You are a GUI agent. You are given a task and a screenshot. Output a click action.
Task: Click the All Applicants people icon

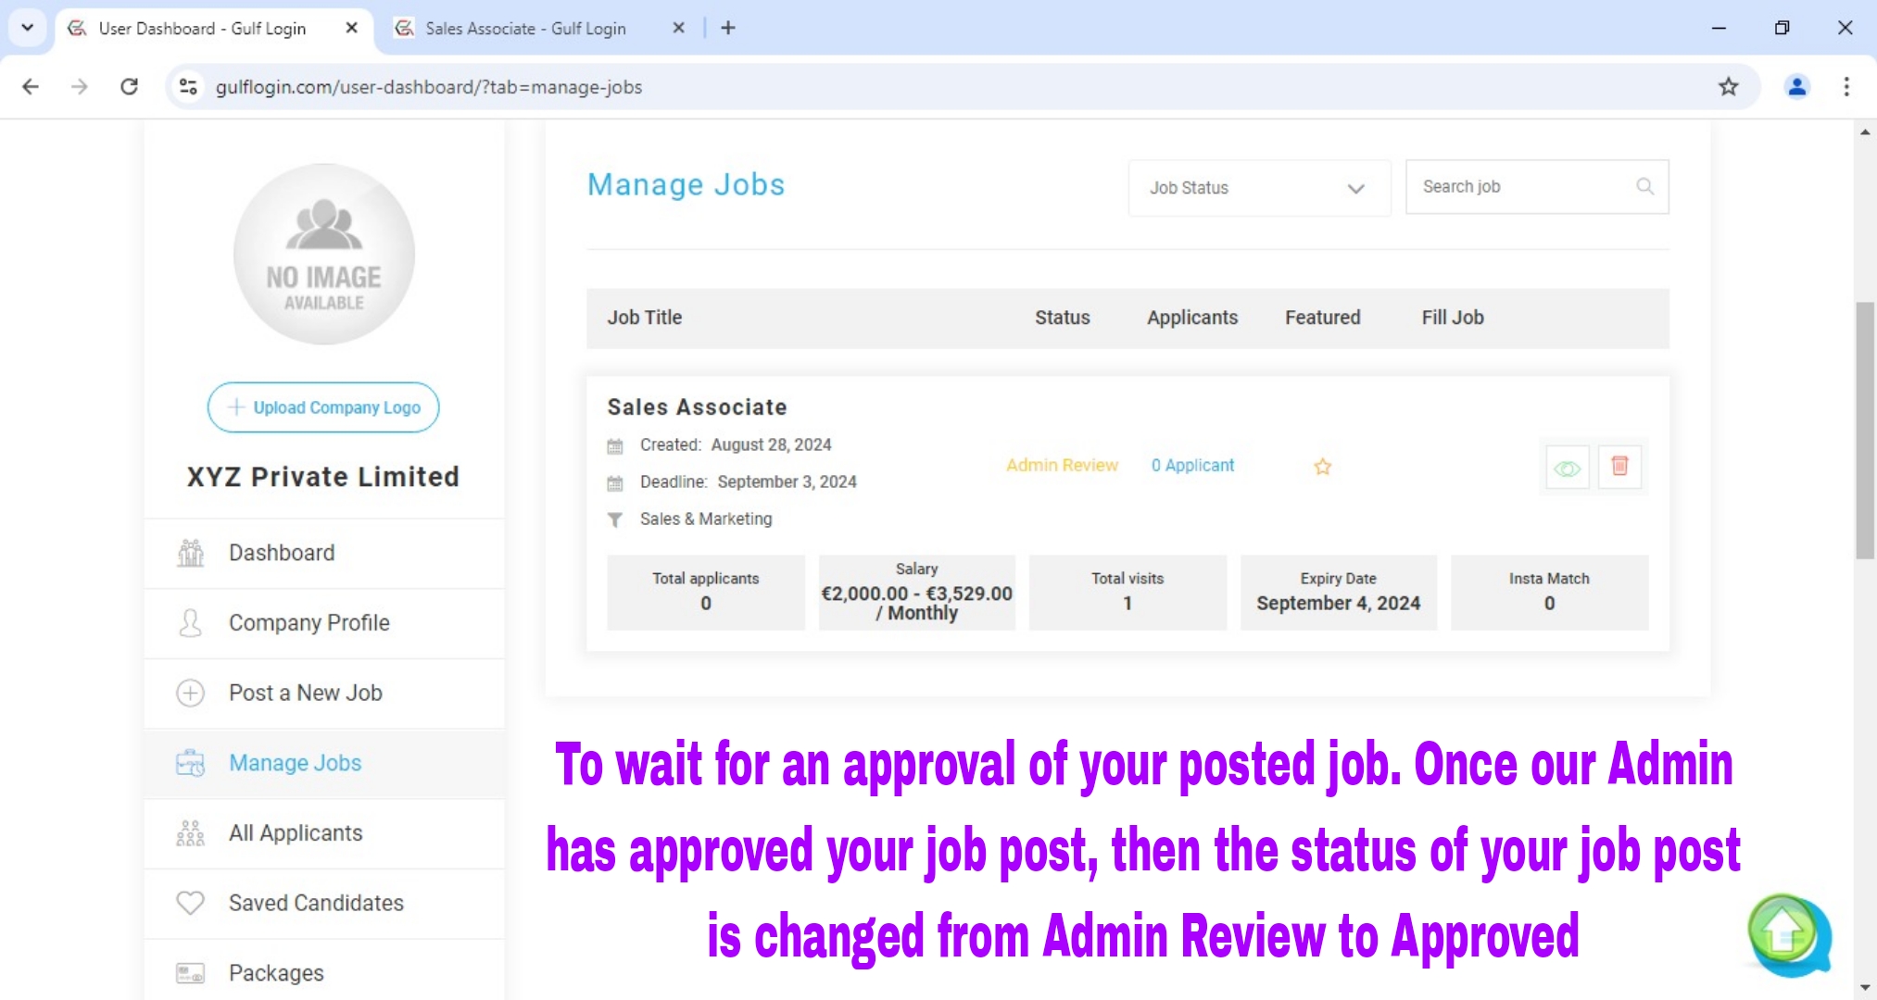click(190, 833)
